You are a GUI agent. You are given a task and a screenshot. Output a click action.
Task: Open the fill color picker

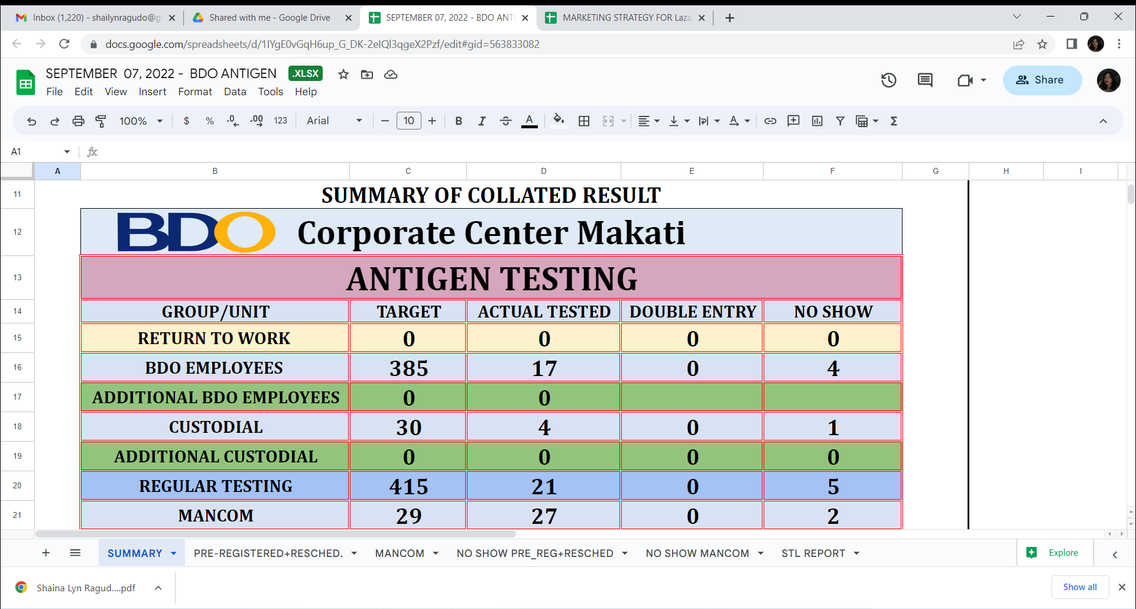[x=559, y=121]
